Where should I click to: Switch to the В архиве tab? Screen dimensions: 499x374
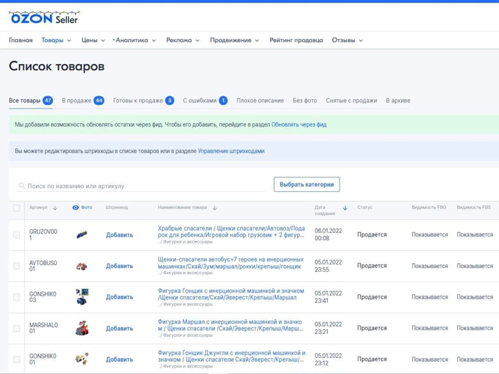pos(398,100)
